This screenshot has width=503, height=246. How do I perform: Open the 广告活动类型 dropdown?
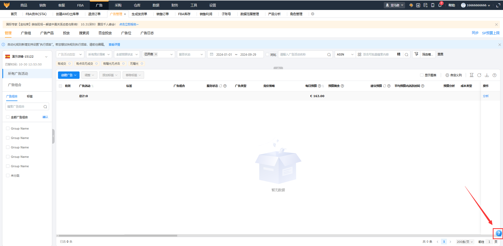(x=70, y=54)
